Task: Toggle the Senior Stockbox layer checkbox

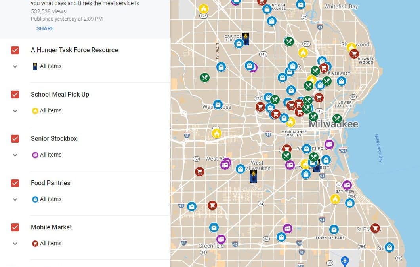Action: tap(15, 139)
